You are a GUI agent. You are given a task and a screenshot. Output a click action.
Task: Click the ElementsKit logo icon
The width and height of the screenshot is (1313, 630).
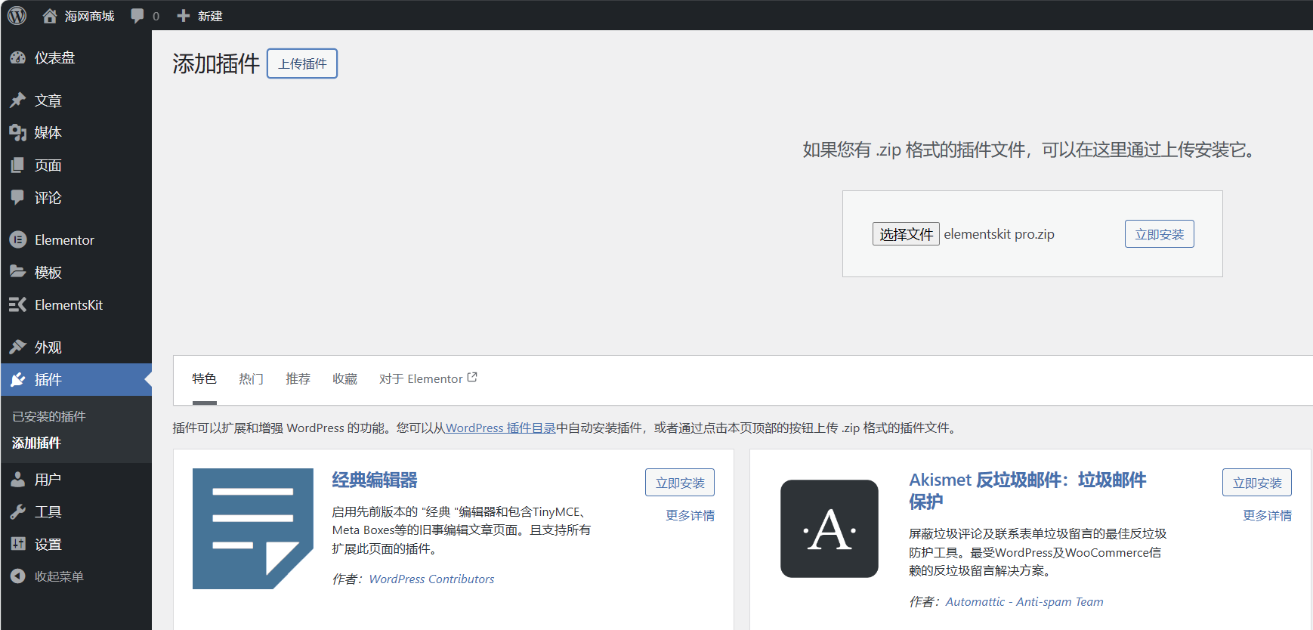click(x=18, y=304)
